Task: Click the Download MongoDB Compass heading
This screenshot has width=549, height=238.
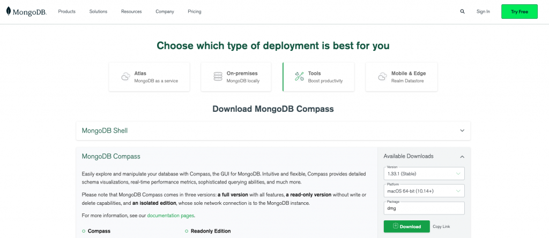Action: [x=273, y=109]
